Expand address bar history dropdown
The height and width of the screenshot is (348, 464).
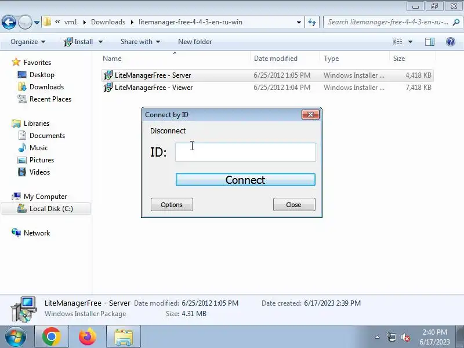coord(299,22)
